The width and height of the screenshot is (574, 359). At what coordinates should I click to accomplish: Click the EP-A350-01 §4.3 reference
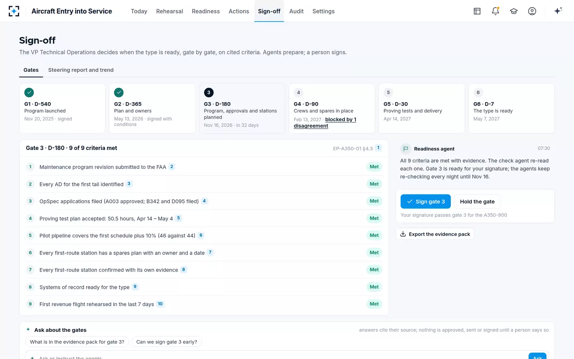(x=353, y=148)
